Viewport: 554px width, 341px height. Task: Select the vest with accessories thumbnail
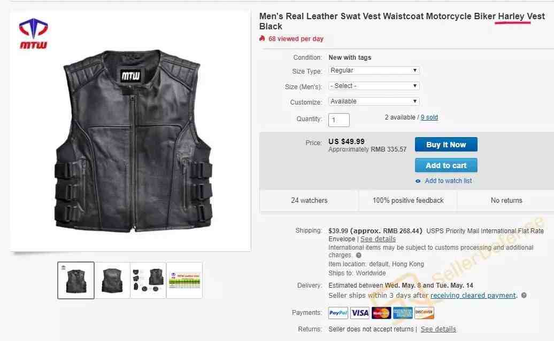coord(149,280)
